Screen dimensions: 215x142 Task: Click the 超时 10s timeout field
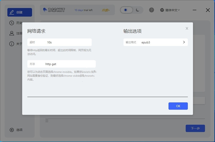coord(59,42)
